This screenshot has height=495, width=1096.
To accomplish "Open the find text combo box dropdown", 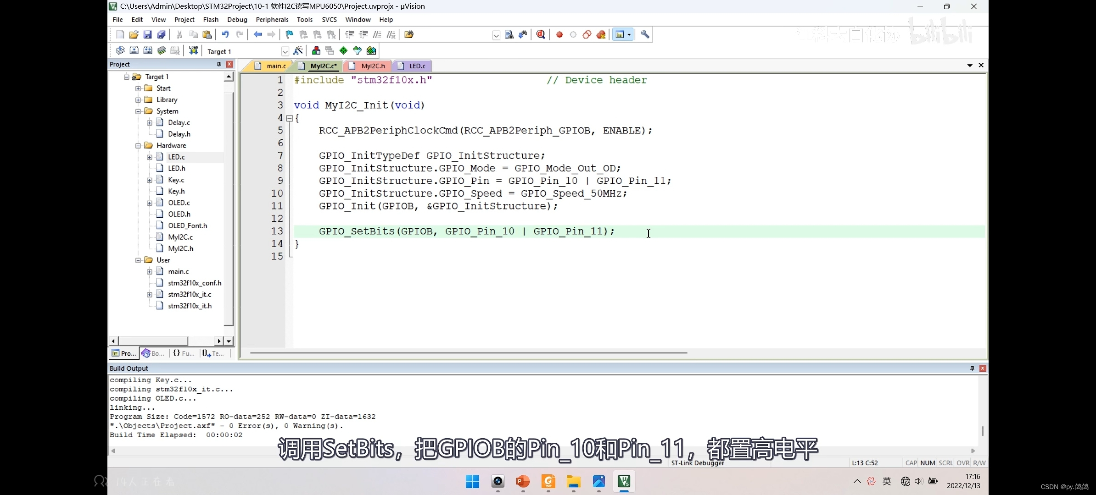I will [x=496, y=35].
